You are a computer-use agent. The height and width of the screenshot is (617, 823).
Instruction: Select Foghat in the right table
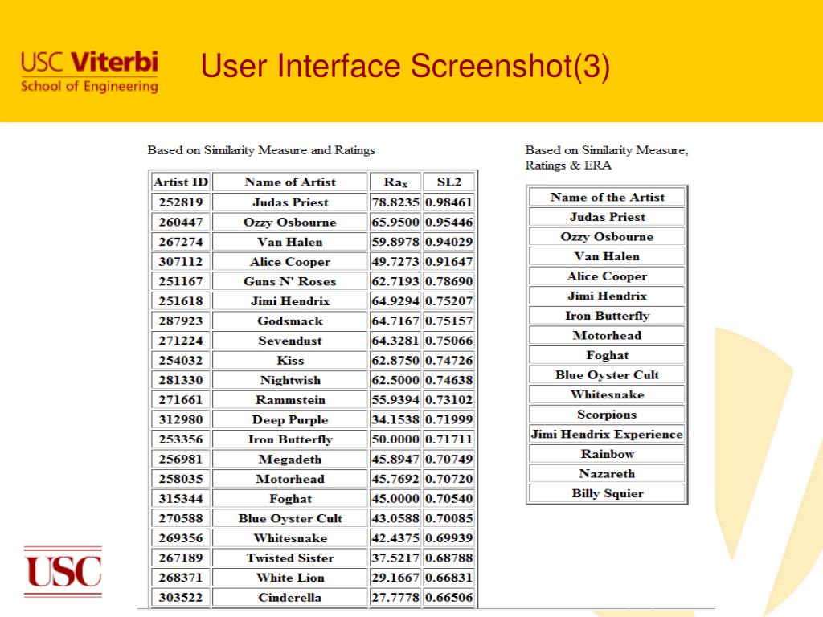(x=608, y=355)
